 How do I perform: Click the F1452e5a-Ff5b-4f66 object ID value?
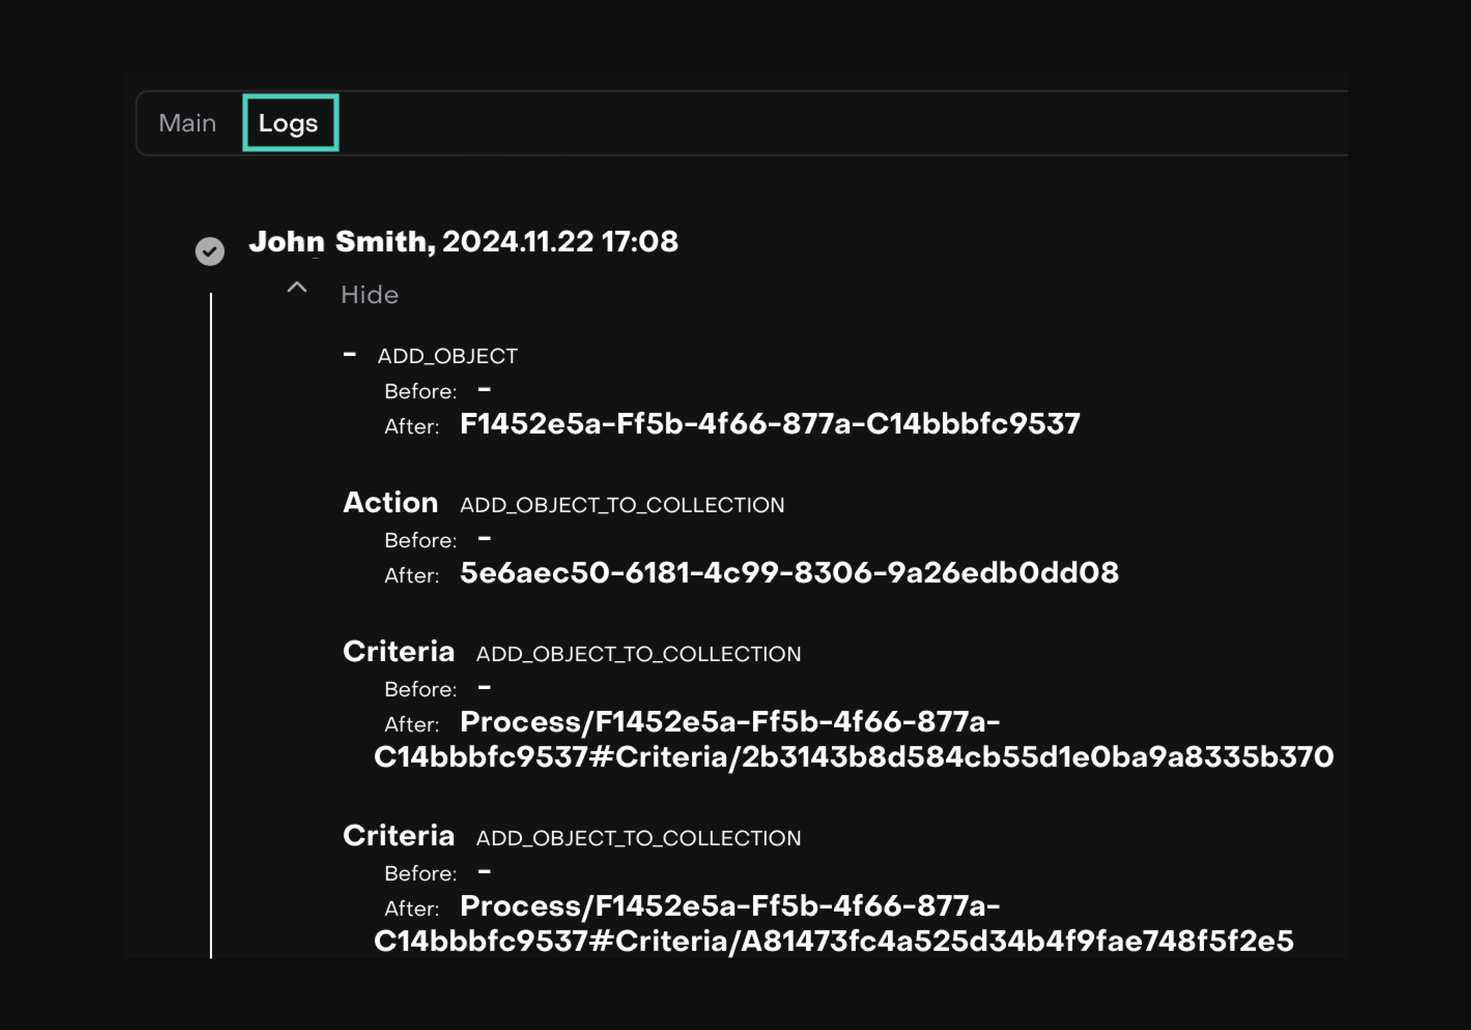769,424
